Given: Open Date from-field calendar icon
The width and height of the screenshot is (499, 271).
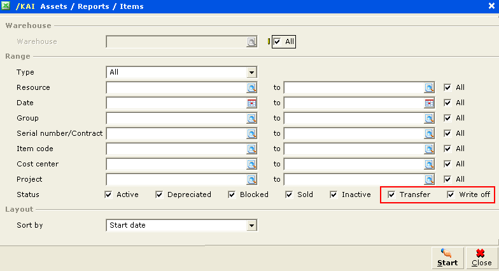Looking at the screenshot, I should click(x=251, y=103).
